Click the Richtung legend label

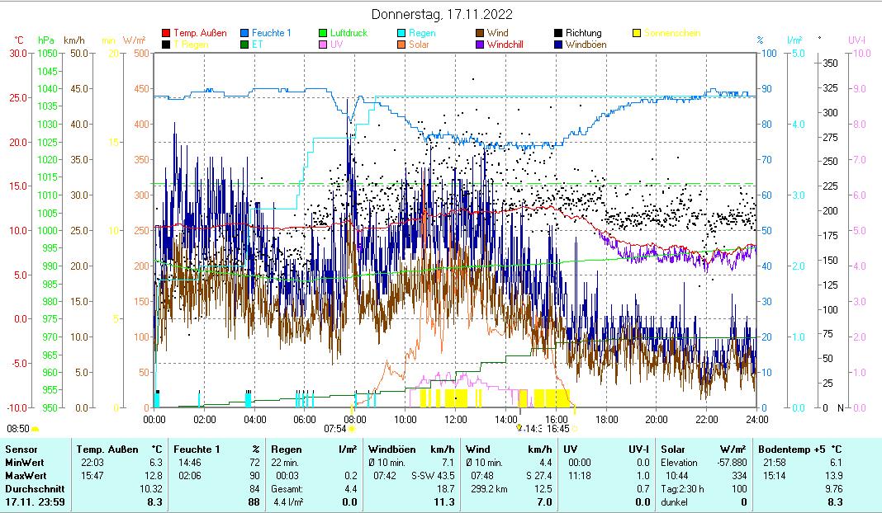[583, 33]
